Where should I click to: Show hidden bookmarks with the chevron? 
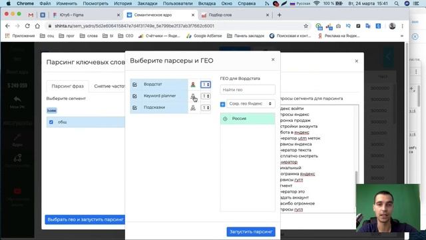tap(402, 35)
